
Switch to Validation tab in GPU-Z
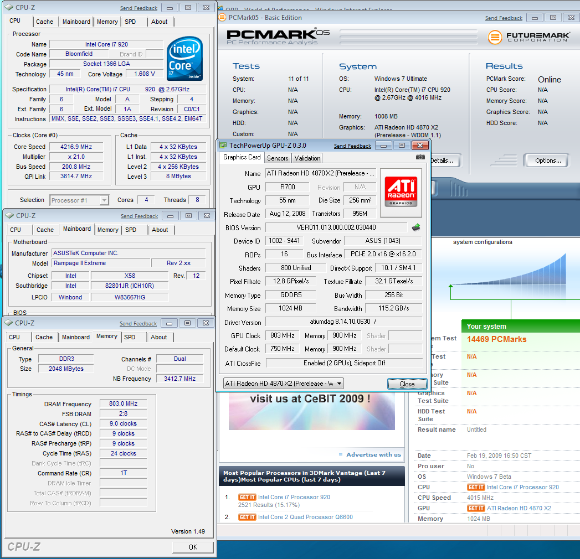(307, 158)
